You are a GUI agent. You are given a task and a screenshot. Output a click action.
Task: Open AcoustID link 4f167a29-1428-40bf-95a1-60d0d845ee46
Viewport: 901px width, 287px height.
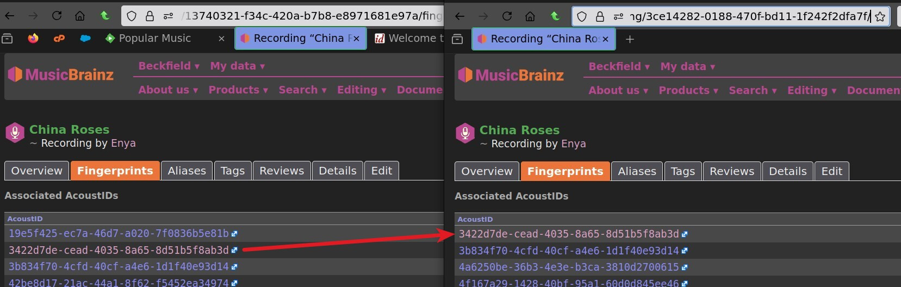pyautogui.click(x=569, y=283)
